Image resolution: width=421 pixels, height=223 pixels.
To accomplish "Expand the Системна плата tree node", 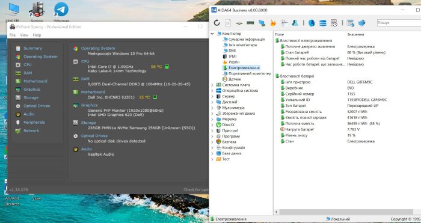I will tap(212, 85).
